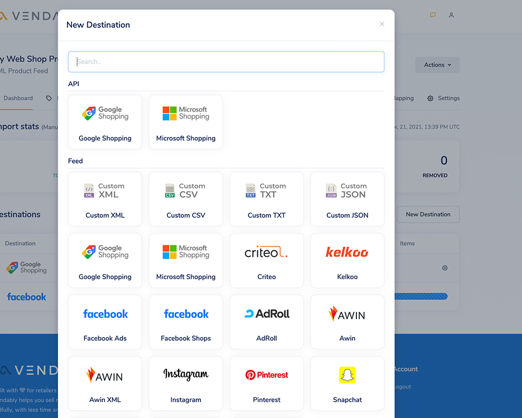Image resolution: width=522 pixels, height=418 pixels.
Task: Click the Account link in footer
Action: [x=406, y=369]
